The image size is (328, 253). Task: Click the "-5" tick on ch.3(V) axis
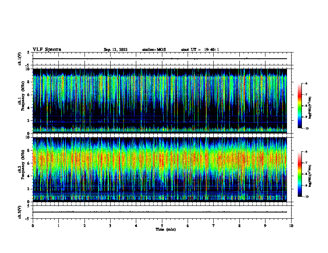point(28,219)
